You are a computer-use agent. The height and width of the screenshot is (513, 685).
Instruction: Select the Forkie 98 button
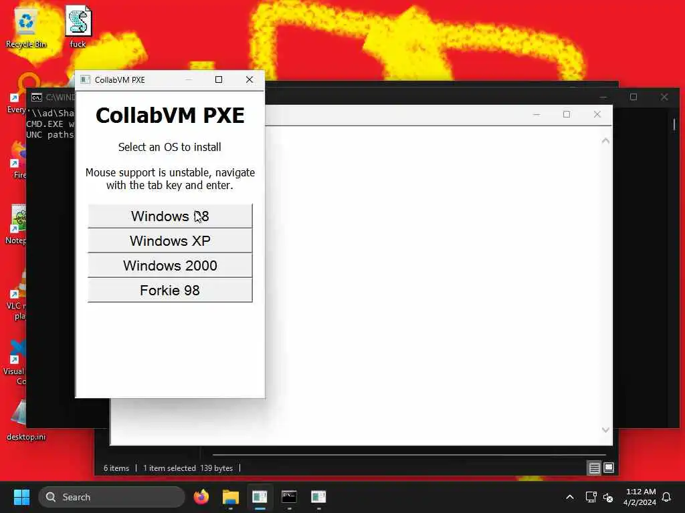[x=170, y=291]
